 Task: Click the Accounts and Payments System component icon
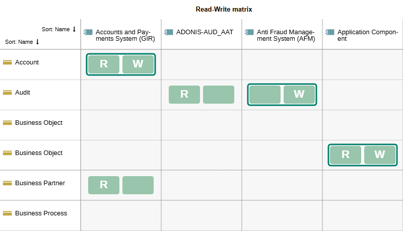pos(88,32)
